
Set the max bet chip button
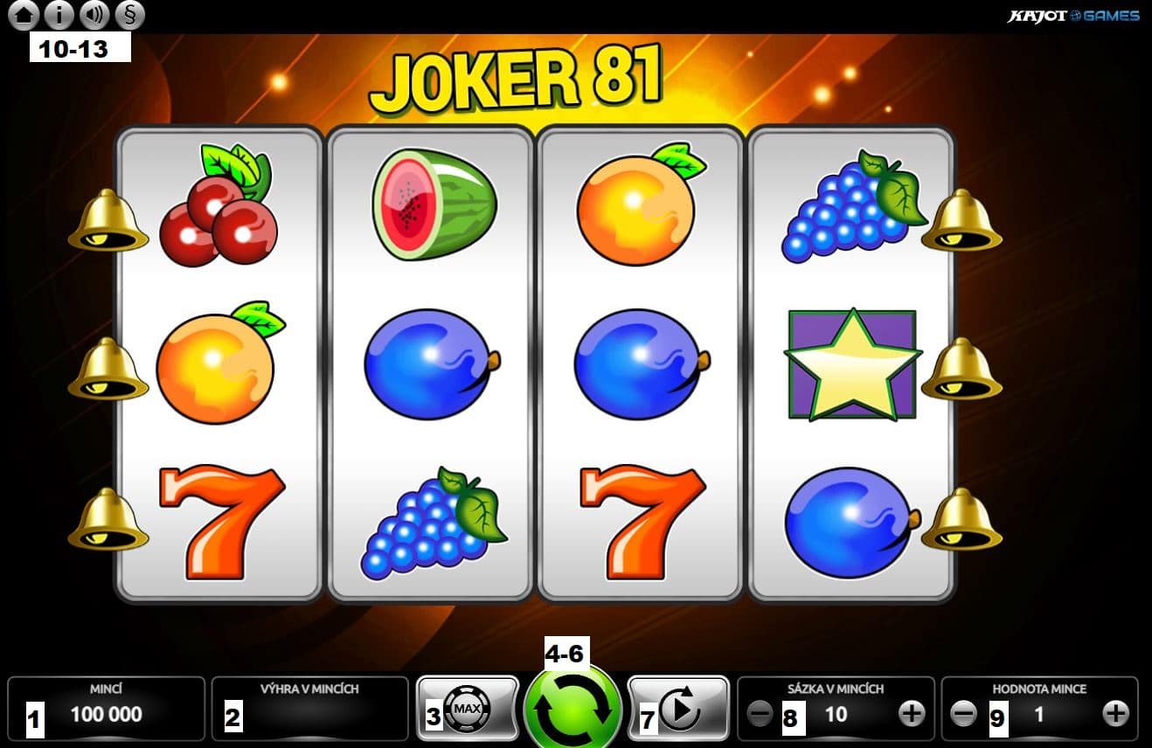point(468,708)
